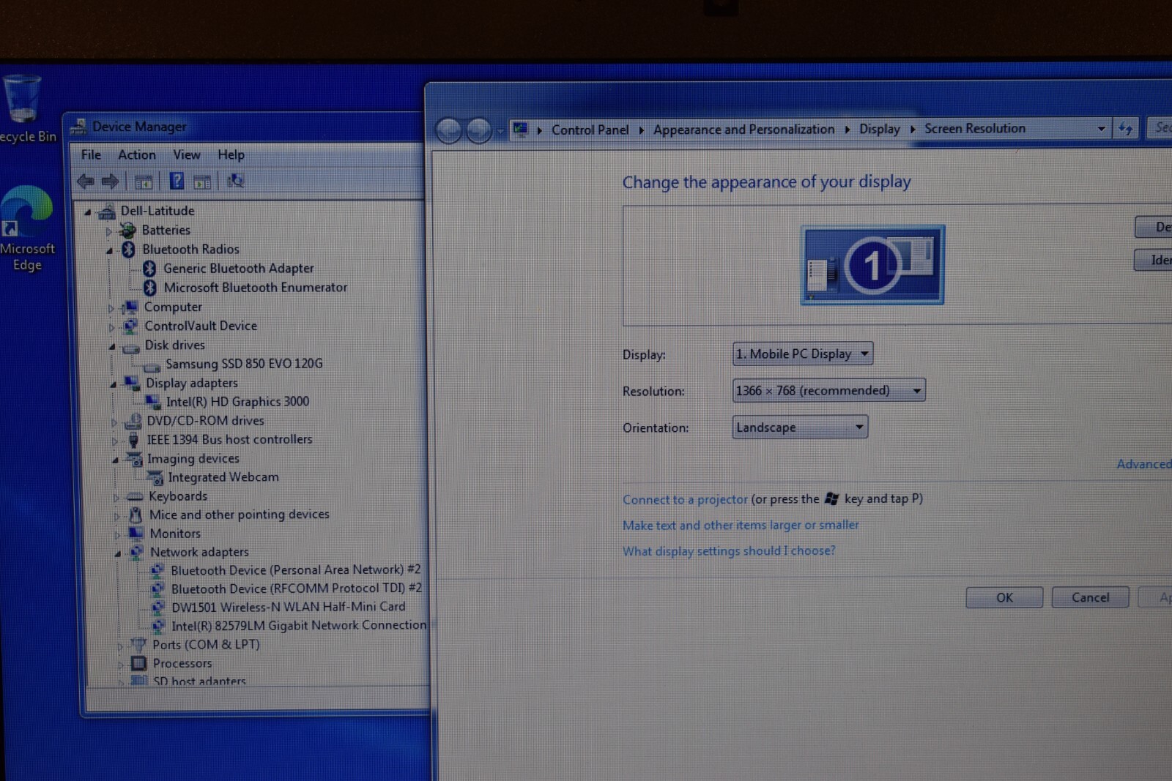Select Mice and other pointing devices icon

coord(136,515)
